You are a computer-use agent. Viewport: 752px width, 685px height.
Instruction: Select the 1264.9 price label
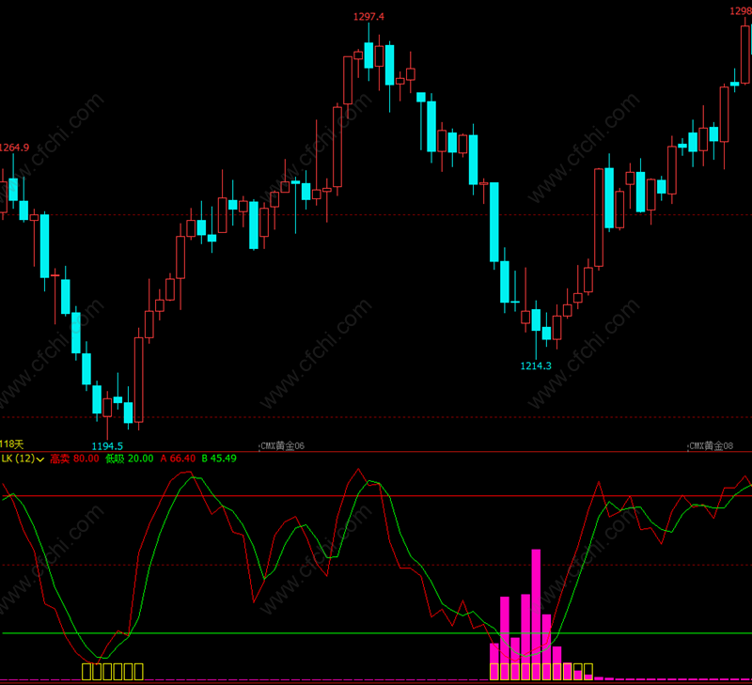coord(14,148)
